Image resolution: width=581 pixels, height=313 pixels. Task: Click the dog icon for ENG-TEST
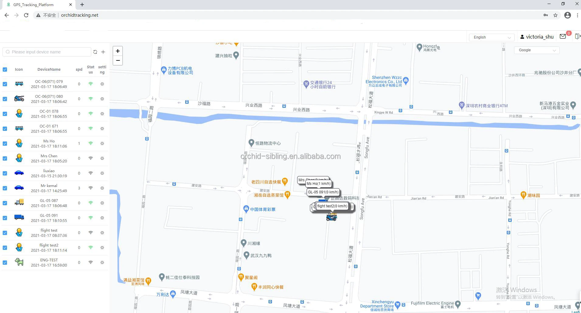[x=19, y=262]
